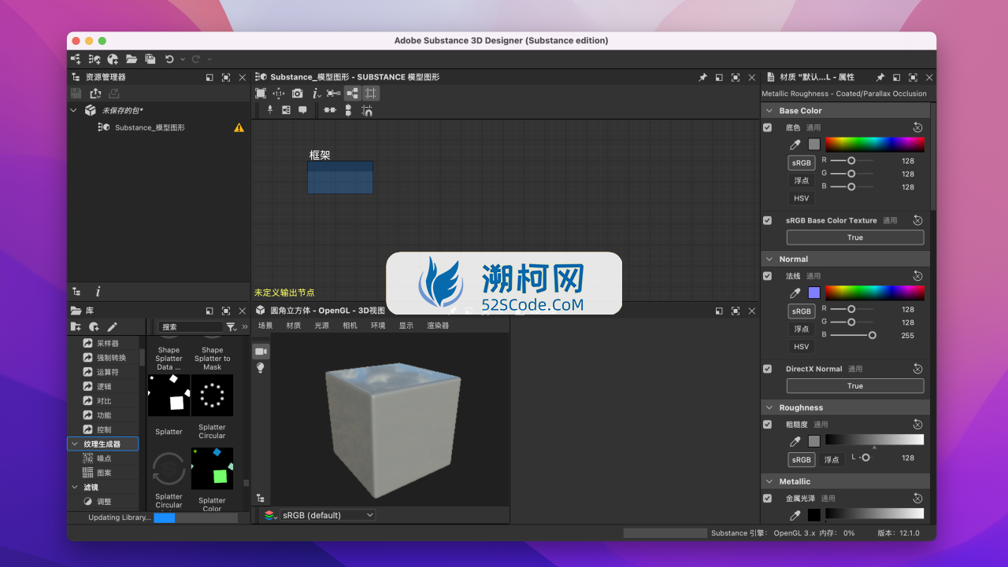
Task: Open 光源 menu in 3D view
Action: point(322,326)
